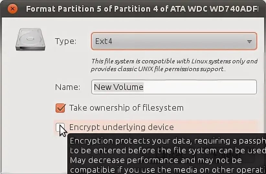Image resolution: width=266 pixels, height=174 pixels.
Task: Close the Format Partition dialog
Action: pyautogui.click(x=13, y=8)
